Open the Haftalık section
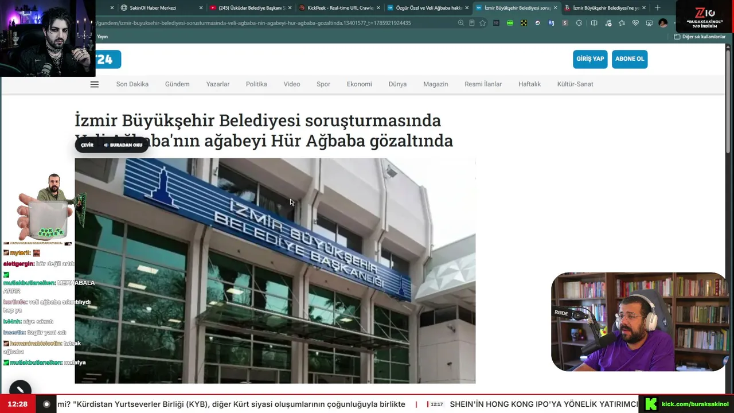Viewport: 734px width, 413px height. (530, 84)
